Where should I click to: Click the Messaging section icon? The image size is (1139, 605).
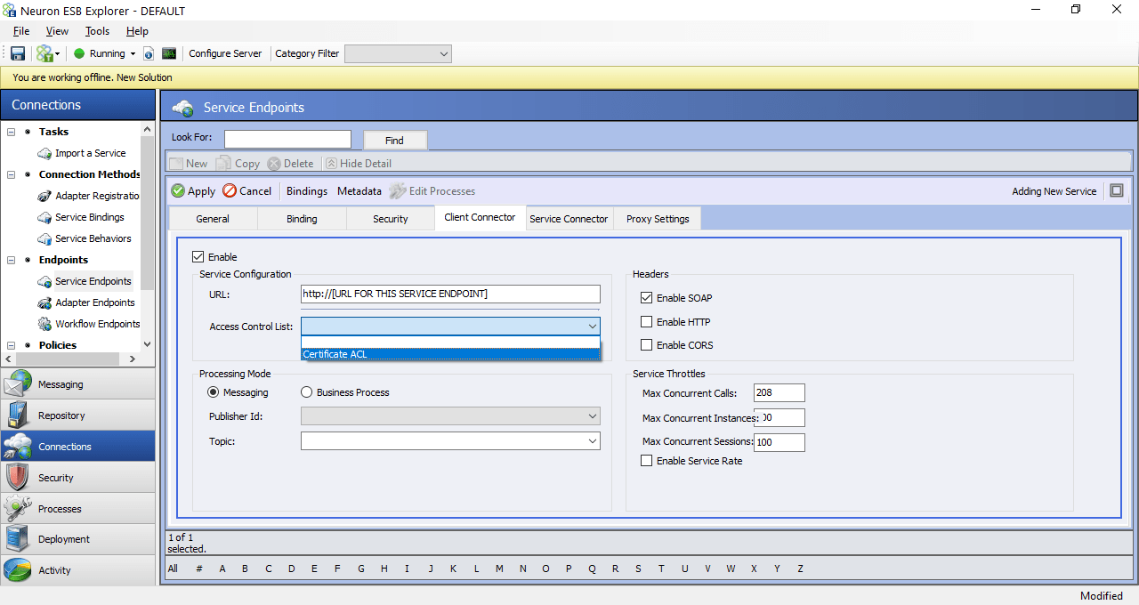(18, 384)
